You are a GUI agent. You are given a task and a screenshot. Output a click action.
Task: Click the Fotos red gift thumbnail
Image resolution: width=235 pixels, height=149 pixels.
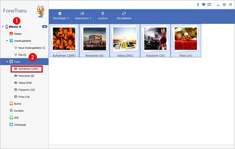pos(186,39)
